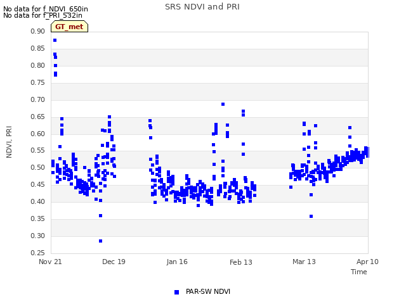Click the Nov 21 x-axis tick label
The height and width of the screenshot is (304, 406).
pyautogui.click(x=50, y=262)
